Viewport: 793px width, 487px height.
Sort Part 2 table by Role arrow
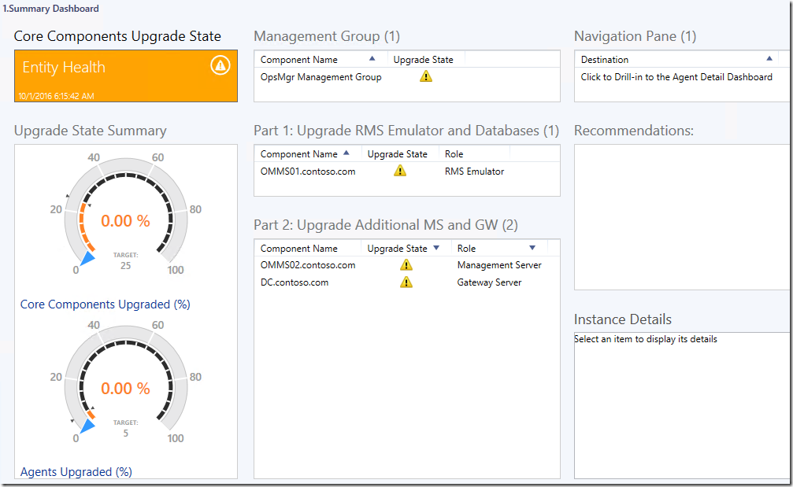pos(532,248)
